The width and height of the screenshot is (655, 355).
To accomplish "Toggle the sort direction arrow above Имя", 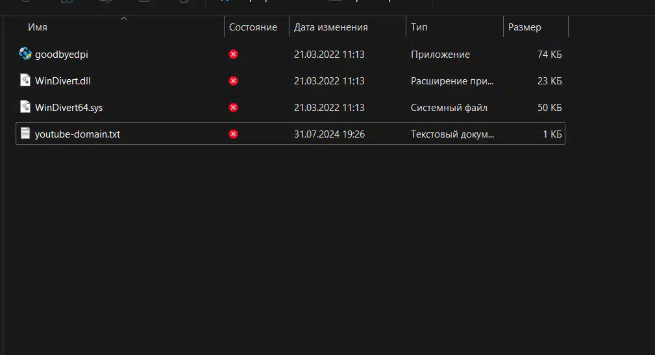I will coord(123,18).
